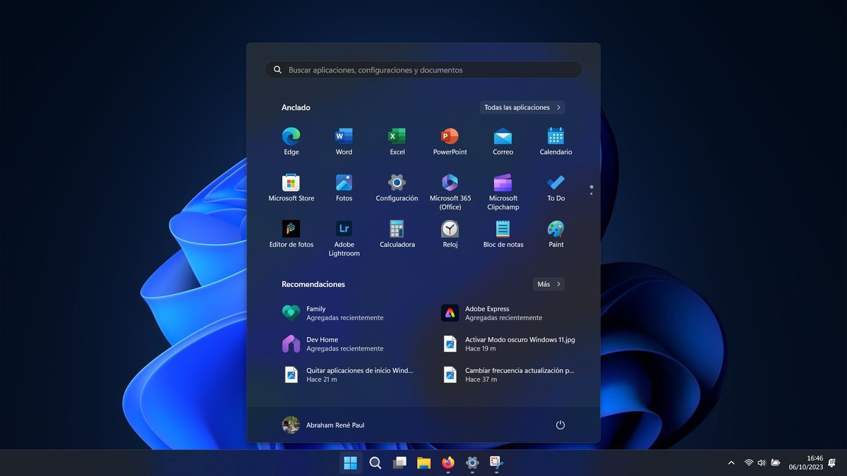
Task: Open the clock and date in system tray
Action: 805,463
